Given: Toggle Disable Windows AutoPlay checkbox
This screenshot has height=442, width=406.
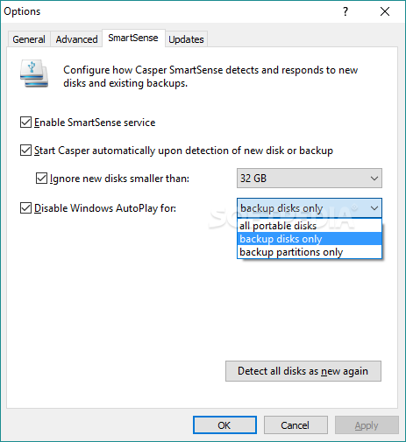Looking at the screenshot, I should (x=25, y=208).
